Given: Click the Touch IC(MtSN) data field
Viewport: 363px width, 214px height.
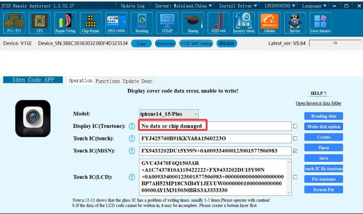Looking at the screenshot, I should coord(215,151).
